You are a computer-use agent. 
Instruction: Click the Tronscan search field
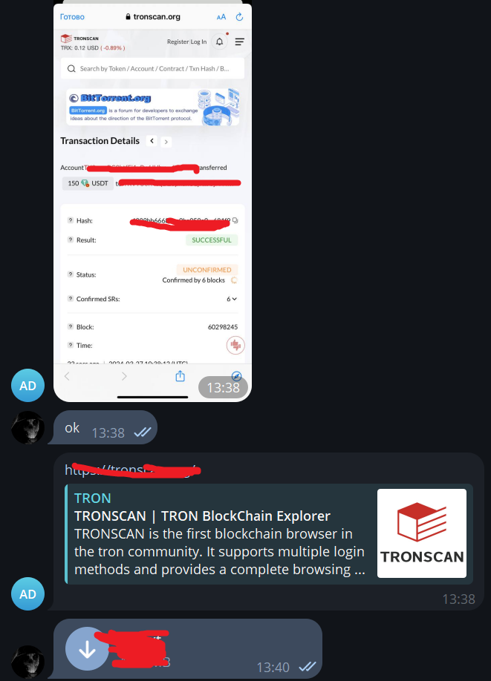(153, 69)
